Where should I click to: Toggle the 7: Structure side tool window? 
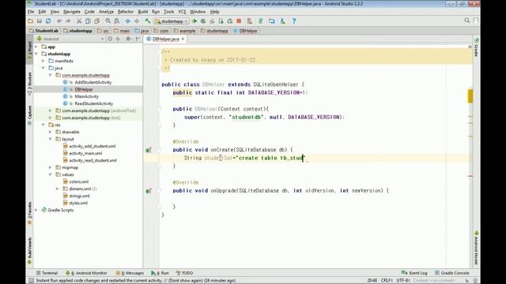pyautogui.click(x=30, y=84)
